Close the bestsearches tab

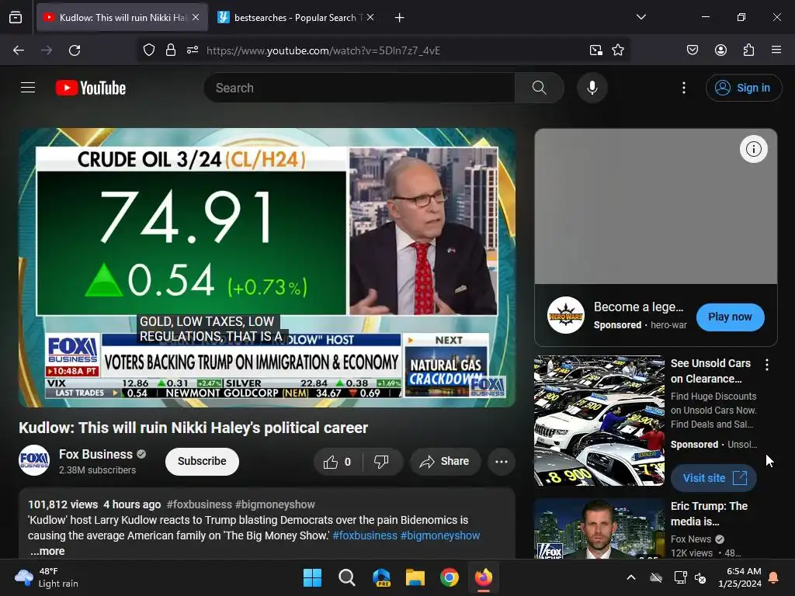370,17
